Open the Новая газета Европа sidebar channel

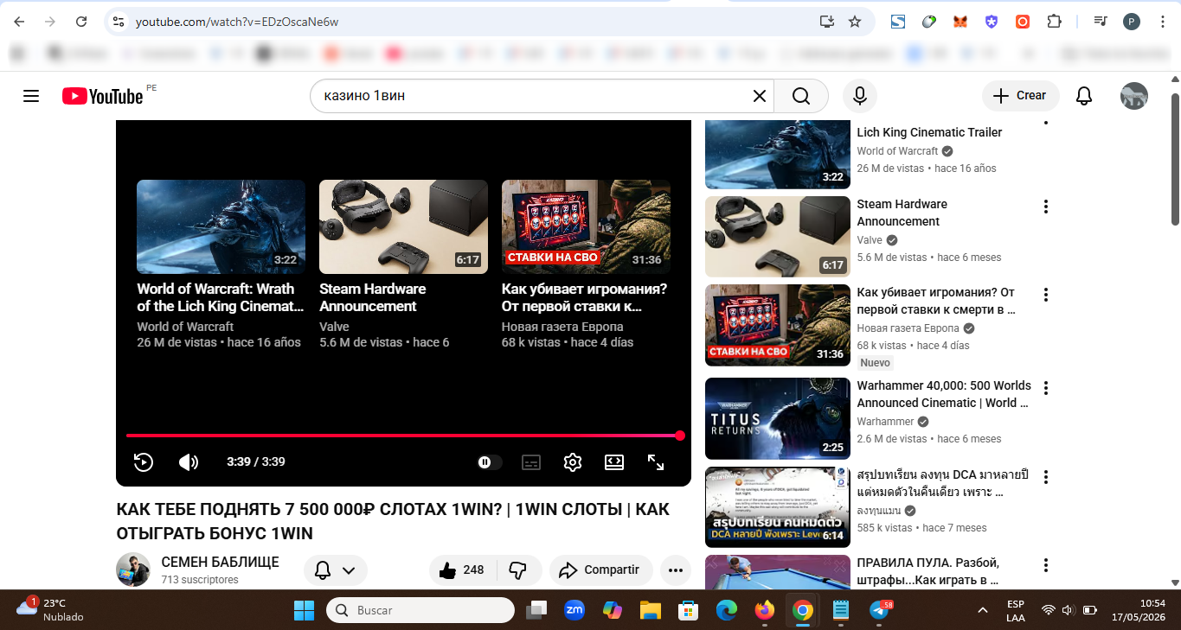tap(908, 328)
